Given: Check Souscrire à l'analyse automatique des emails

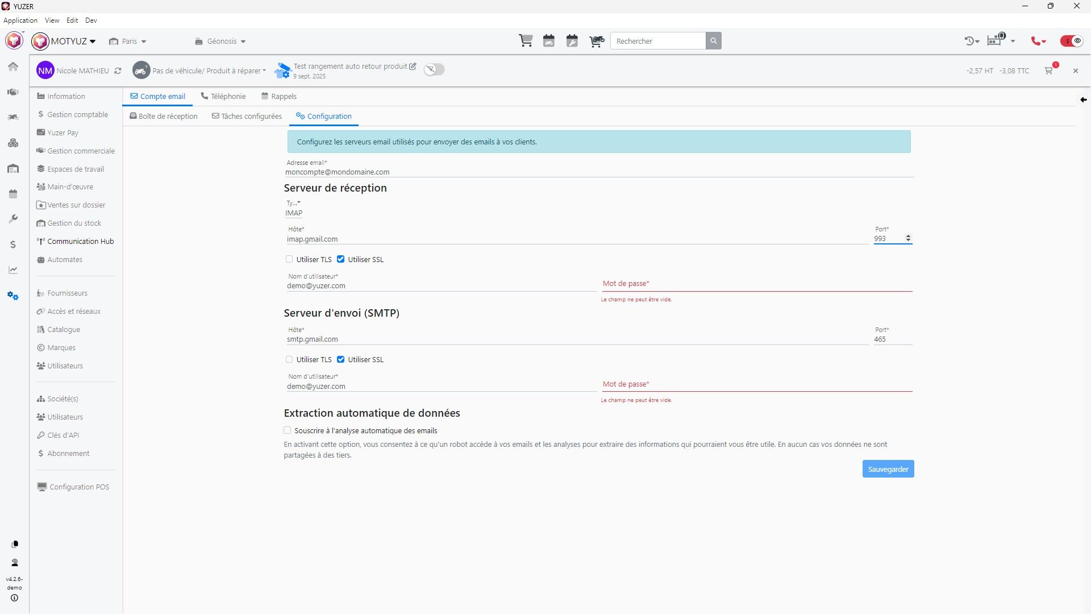Looking at the screenshot, I should tap(288, 430).
